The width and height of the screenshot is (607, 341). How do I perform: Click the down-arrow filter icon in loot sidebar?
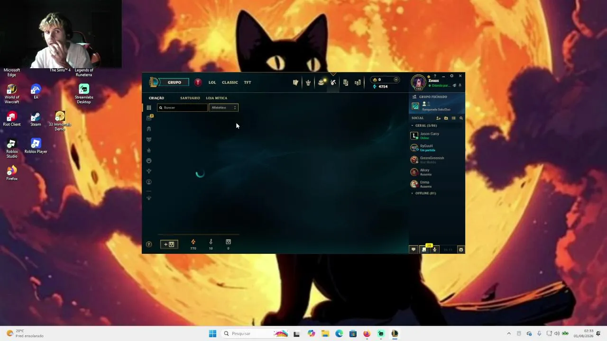click(149, 198)
